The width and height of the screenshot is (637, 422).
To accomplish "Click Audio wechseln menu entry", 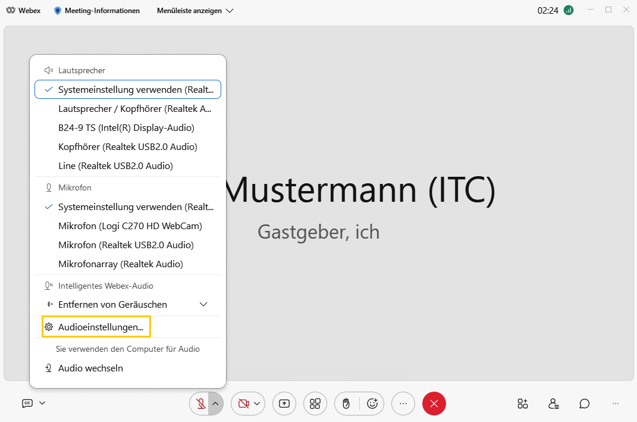I will coord(90,368).
